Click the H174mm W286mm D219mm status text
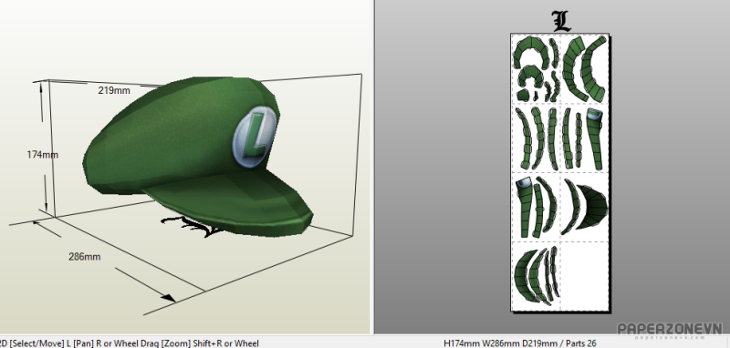This screenshot has height=348, width=730. click(x=519, y=343)
